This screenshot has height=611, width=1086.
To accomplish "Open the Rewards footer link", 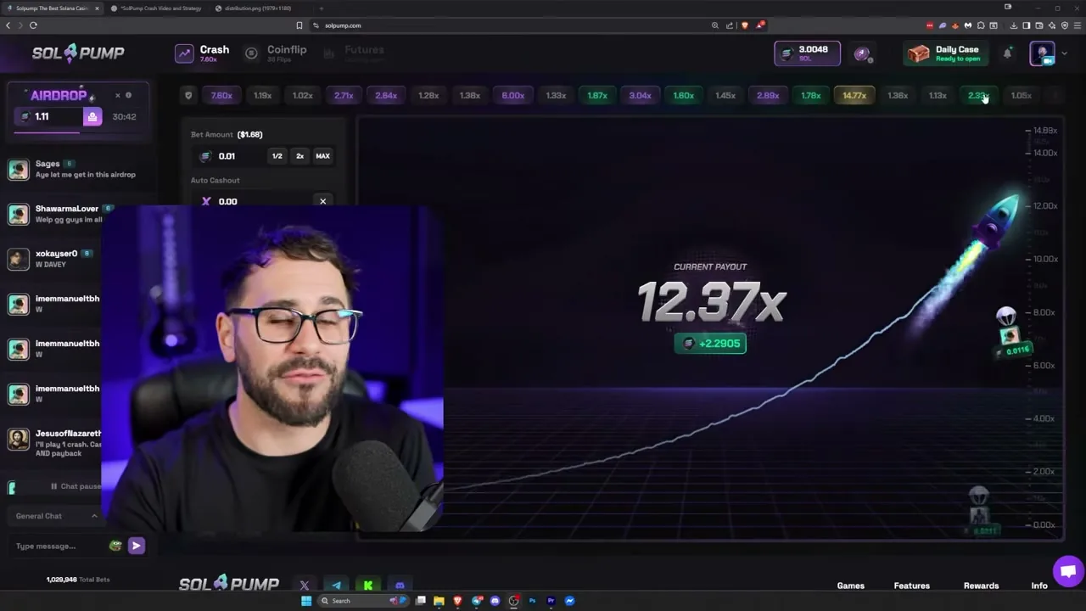I will click(981, 586).
